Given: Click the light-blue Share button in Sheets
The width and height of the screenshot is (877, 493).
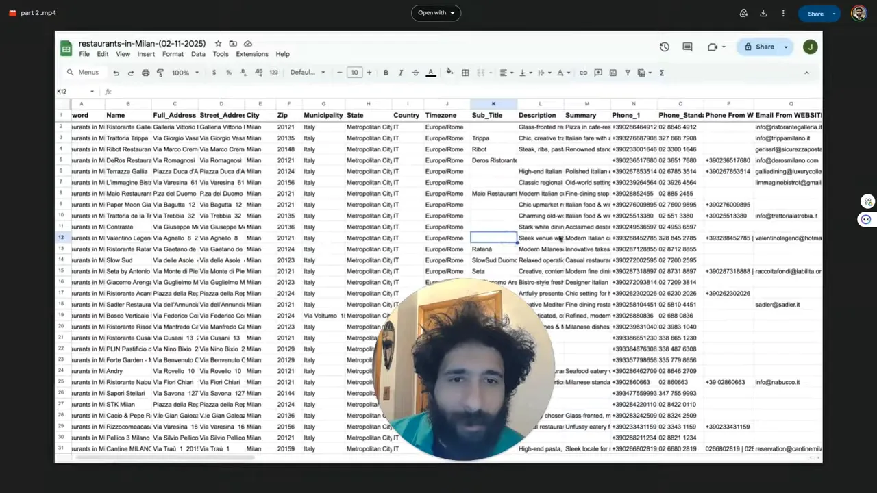Looking at the screenshot, I should tap(759, 47).
